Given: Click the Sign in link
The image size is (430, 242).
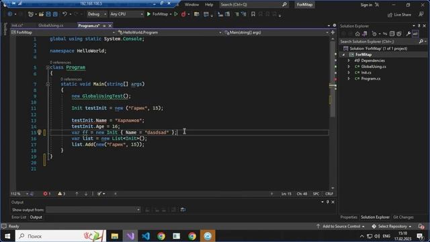Looking at the screenshot, I should click(366, 5).
